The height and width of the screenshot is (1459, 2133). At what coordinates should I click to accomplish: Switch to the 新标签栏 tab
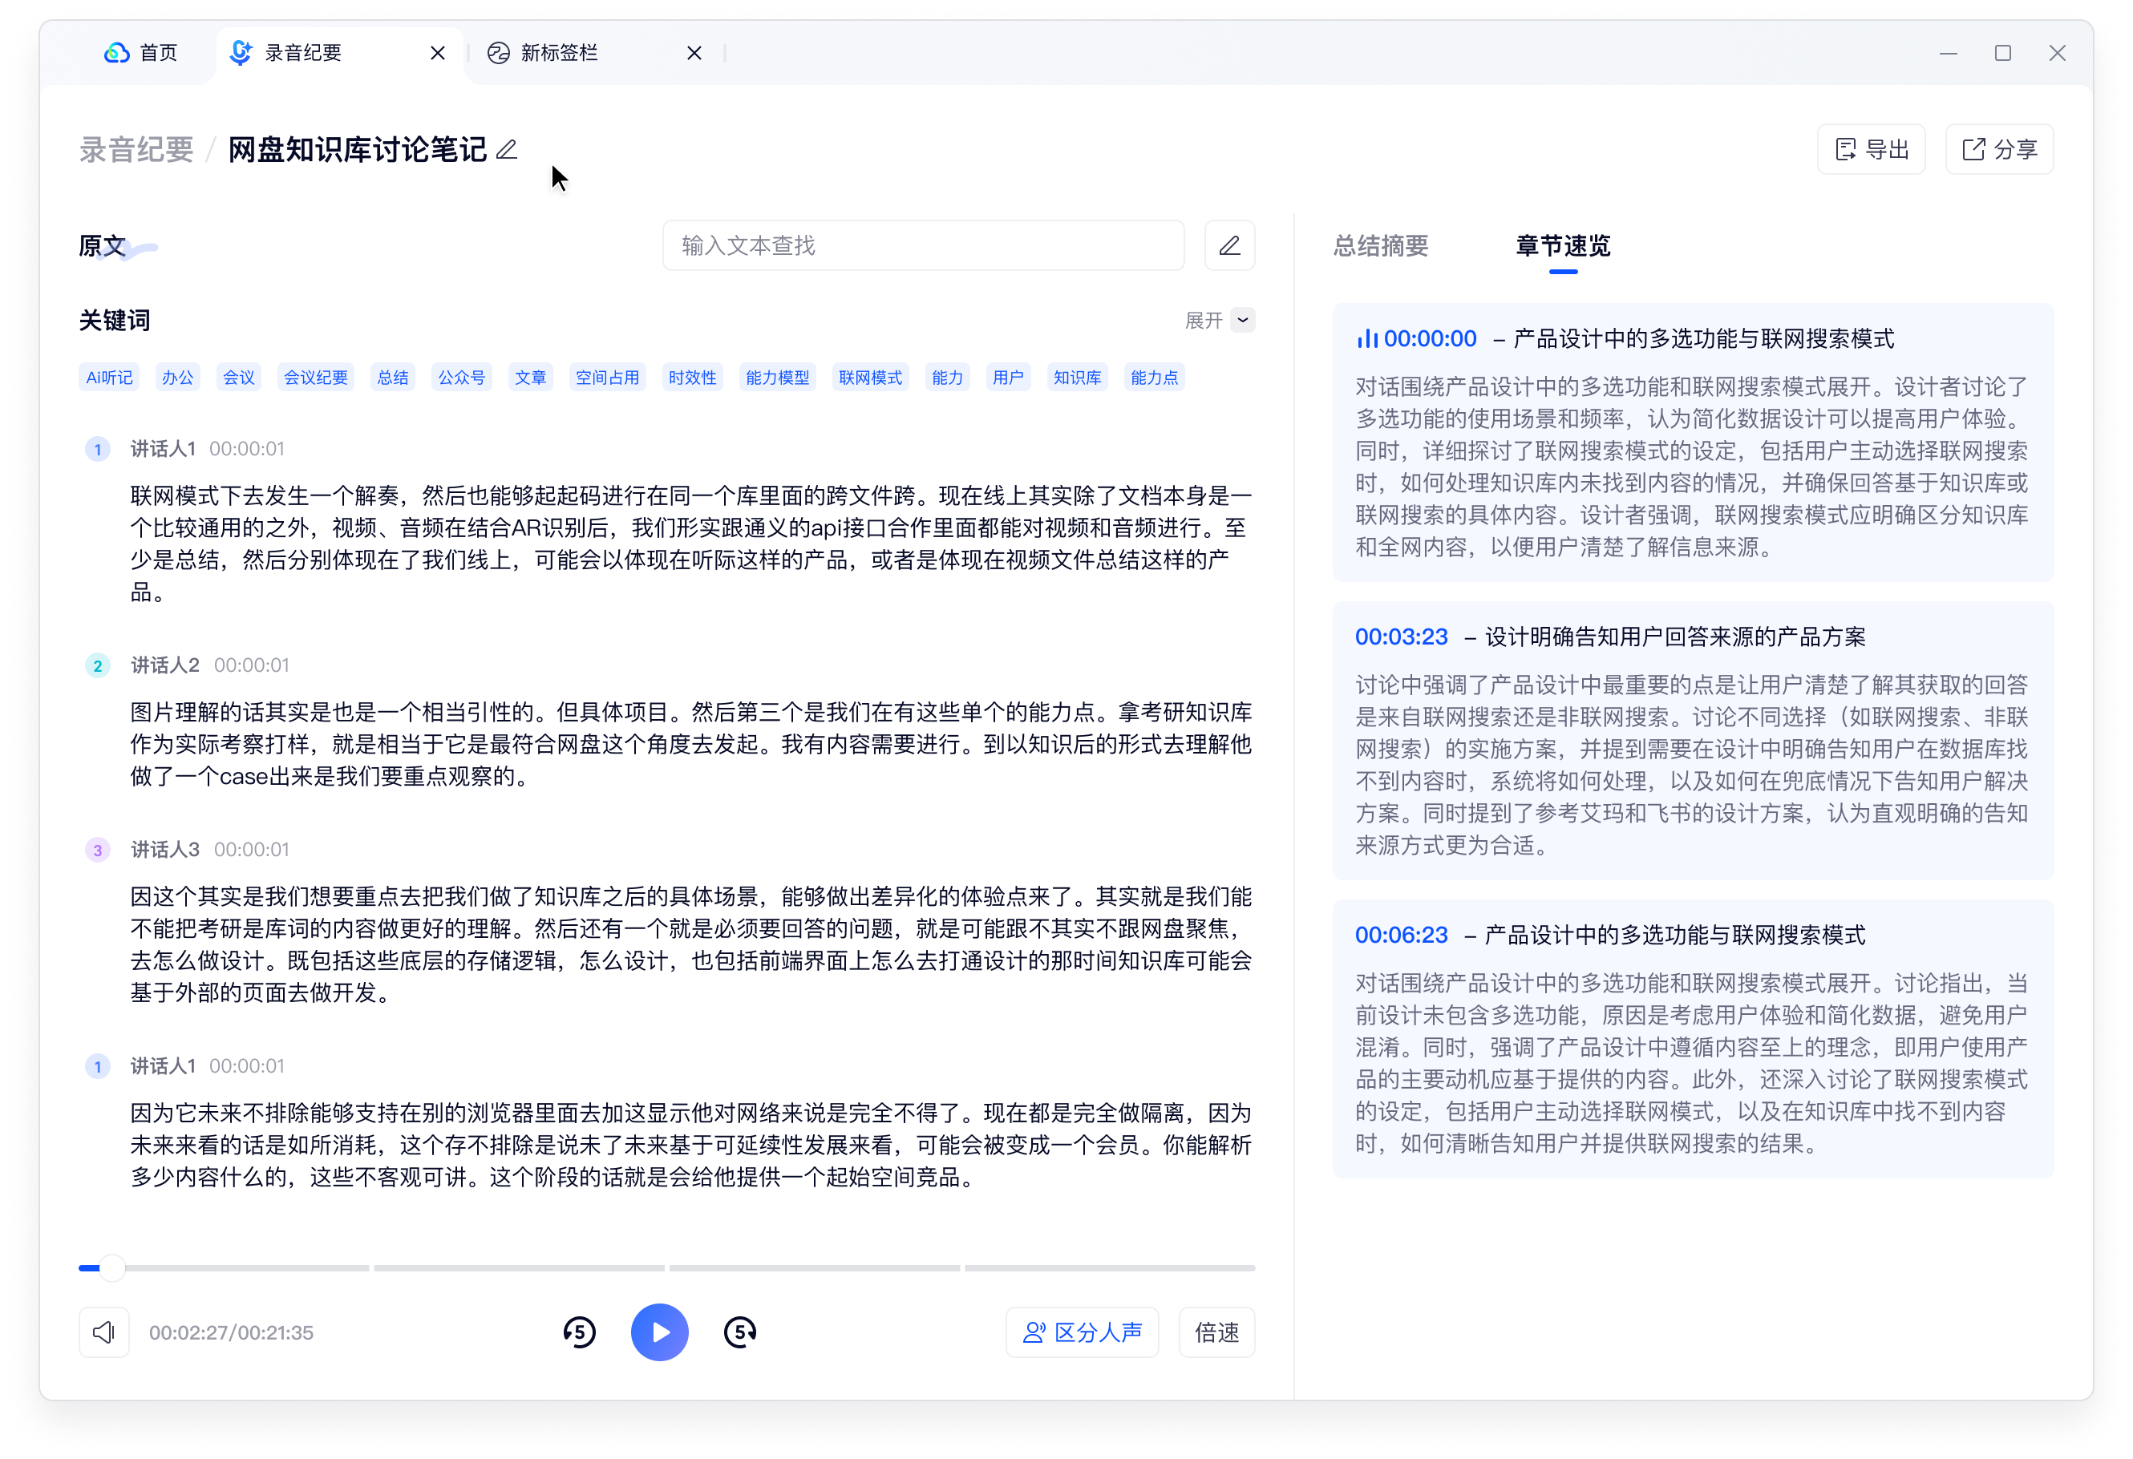point(560,53)
